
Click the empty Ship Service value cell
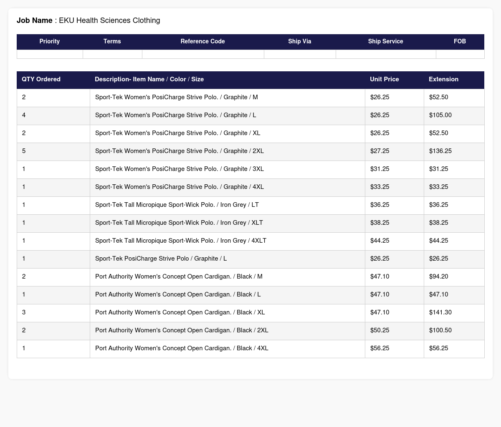click(386, 54)
